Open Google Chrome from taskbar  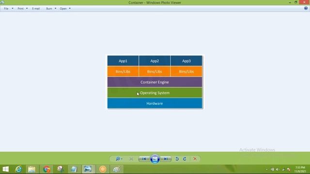click(x=46, y=169)
